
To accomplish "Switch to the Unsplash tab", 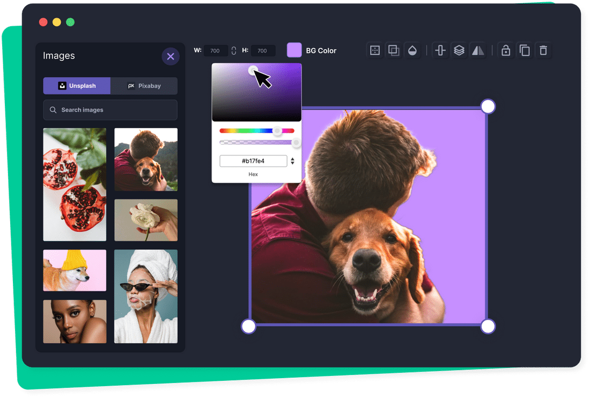I will [x=77, y=86].
